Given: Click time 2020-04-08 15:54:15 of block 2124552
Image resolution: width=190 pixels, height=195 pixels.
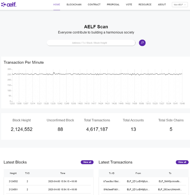Looking at the screenshot, I should pyautogui.click(x=63, y=181).
